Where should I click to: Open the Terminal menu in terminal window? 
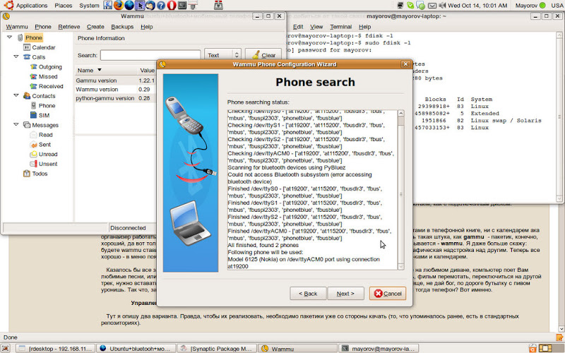click(341, 27)
